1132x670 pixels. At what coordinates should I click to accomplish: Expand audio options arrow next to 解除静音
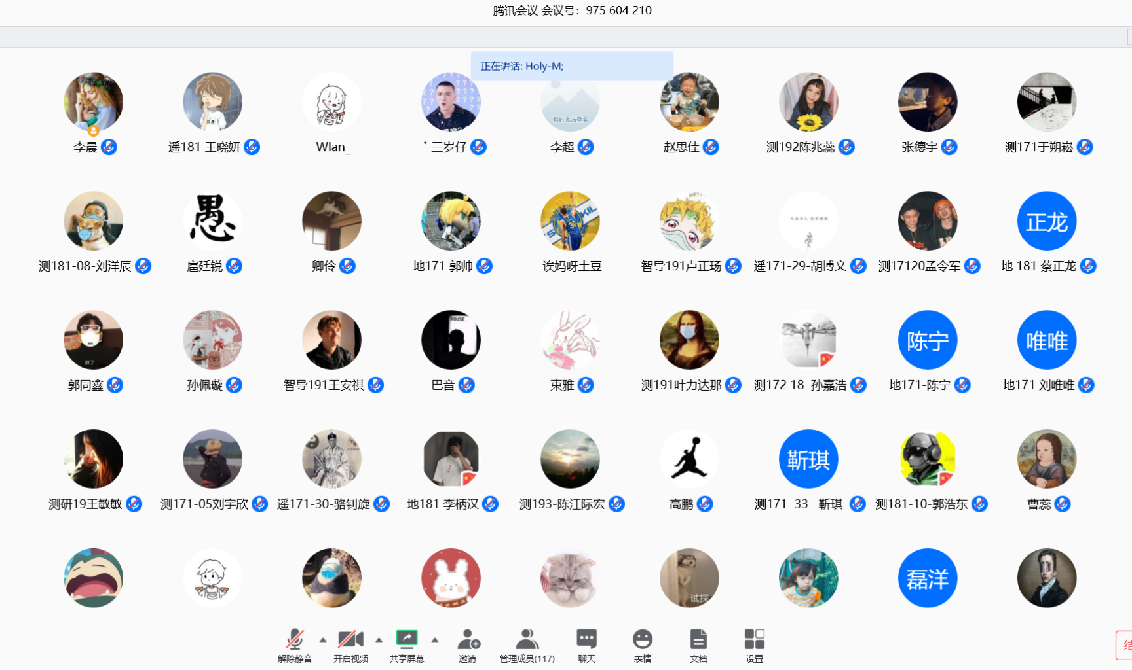[323, 640]
